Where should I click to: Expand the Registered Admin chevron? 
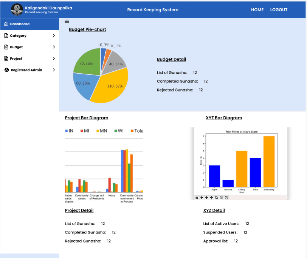(x=54, y=70)
